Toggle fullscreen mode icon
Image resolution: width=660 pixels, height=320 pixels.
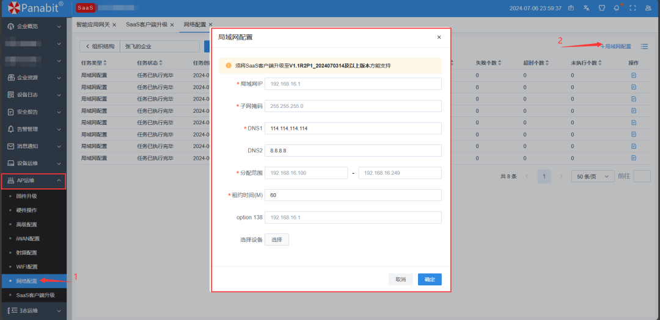(632, 8)
